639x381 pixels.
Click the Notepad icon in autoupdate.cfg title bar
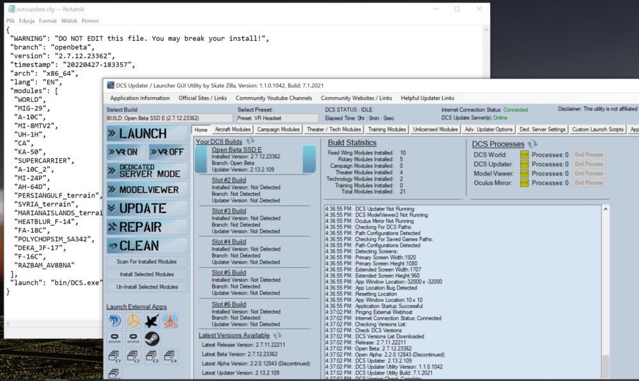(x=12, y=9)
